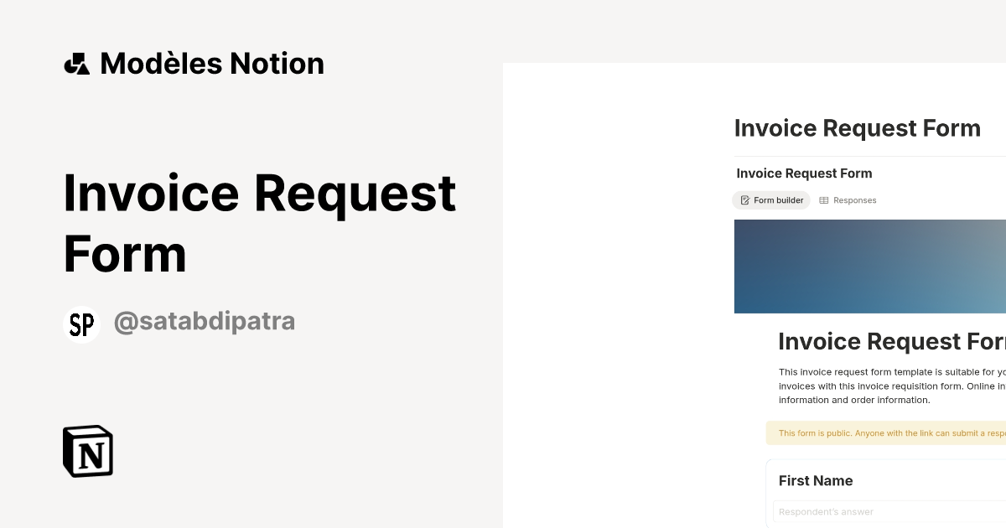Click the Notion logo icon
The width and height of the screenshot is (1006, 528).
point(87,451)
